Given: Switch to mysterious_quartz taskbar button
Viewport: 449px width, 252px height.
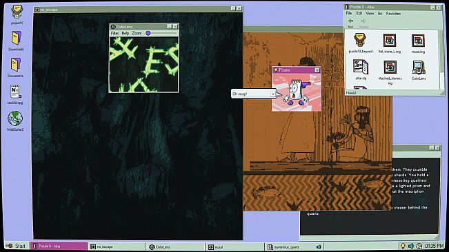Looking at the screenshot, I should [294, 247].
